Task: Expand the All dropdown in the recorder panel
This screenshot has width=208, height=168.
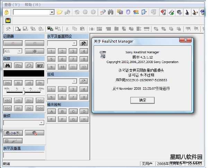Action: [x=20, y=51]
